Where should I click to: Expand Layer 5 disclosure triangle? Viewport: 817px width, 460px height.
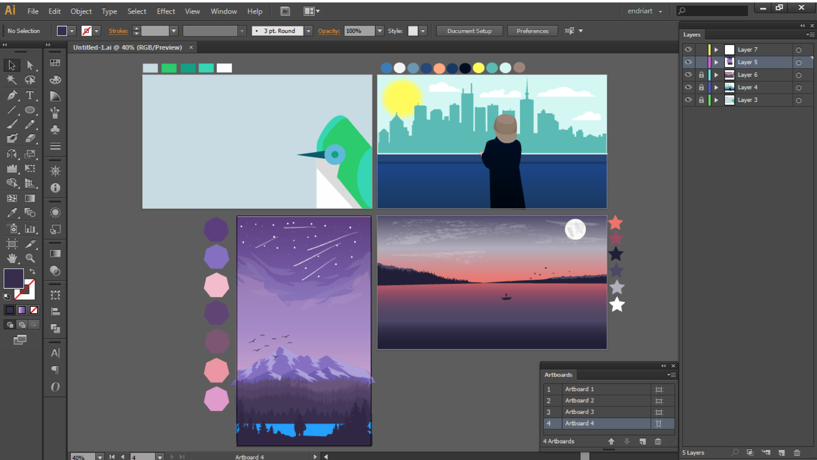[716, 62]
